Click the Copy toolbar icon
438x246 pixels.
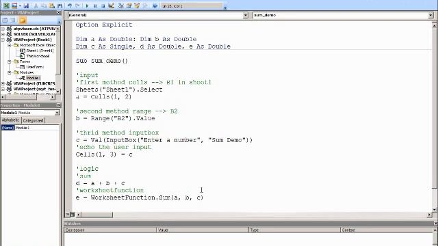44,5
